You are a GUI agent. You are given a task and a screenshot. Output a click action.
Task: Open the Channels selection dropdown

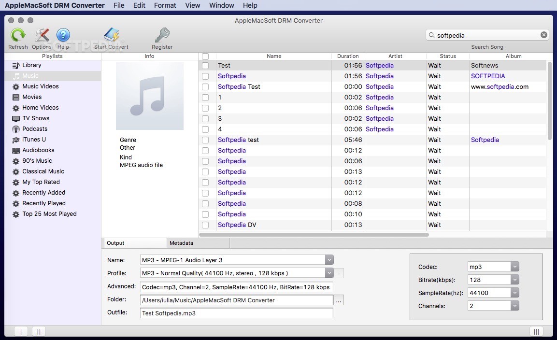[x=514, y=305]
